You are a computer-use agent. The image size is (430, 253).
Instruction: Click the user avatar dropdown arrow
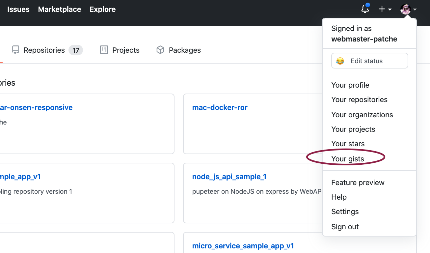(415, 10)
